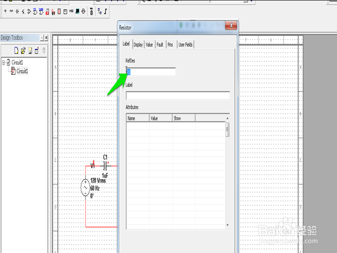The height and width of the screenshot is (253, 337).
Task: Select the Place Basic resistor icon
Action: tap(11, 11)
